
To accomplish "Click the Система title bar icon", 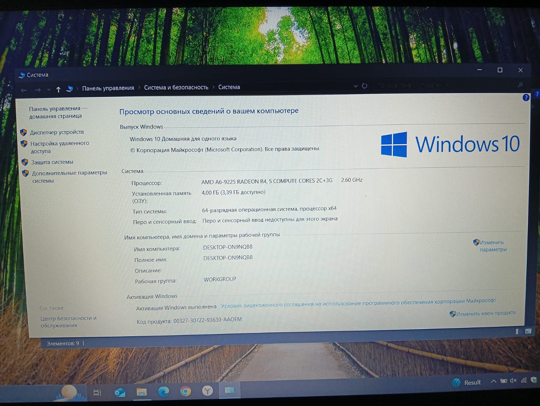I will (22, 75).
